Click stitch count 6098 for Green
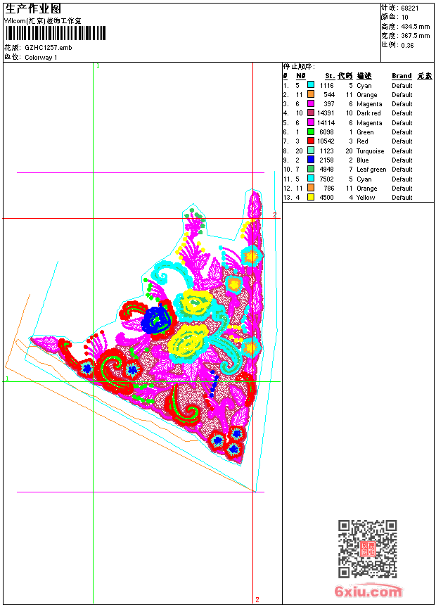Image resolution: width=436 pixels, height=605 pixels. point(327,132)
